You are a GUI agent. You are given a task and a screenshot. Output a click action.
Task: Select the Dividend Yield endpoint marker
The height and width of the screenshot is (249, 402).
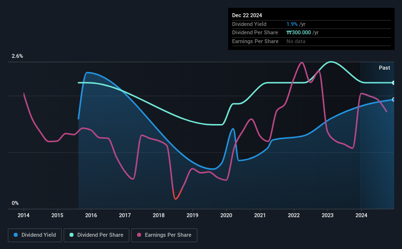pyautogui.click(x=393, y=100)
